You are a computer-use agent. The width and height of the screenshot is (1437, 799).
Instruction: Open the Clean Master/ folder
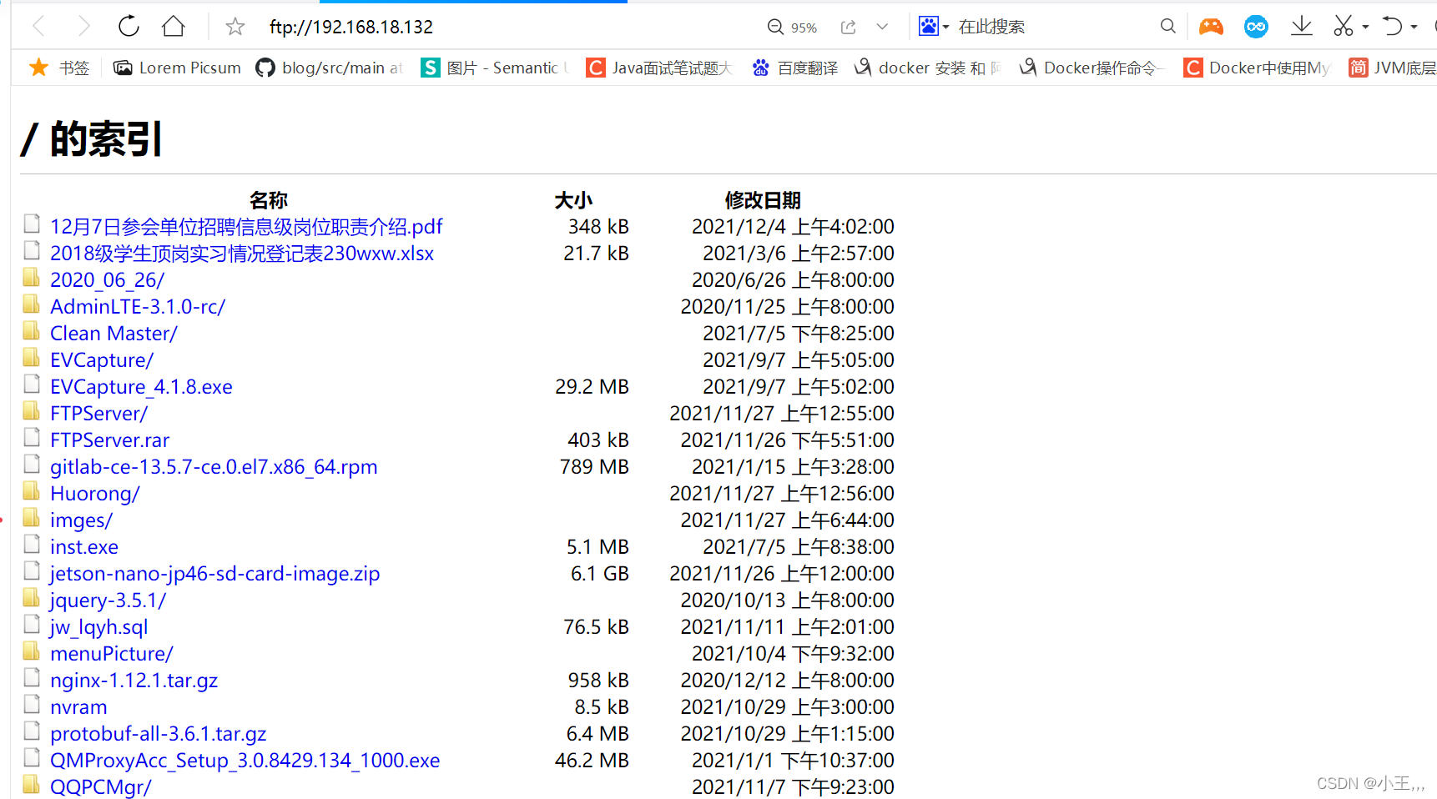click(x=113, y=334)
